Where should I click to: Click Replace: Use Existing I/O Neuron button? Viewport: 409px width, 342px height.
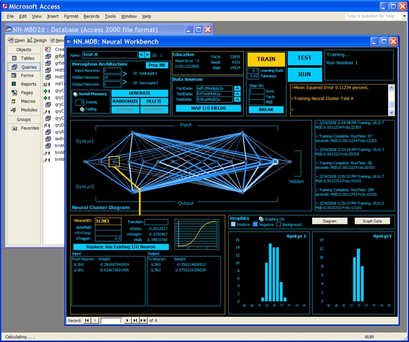pos(121,247)
